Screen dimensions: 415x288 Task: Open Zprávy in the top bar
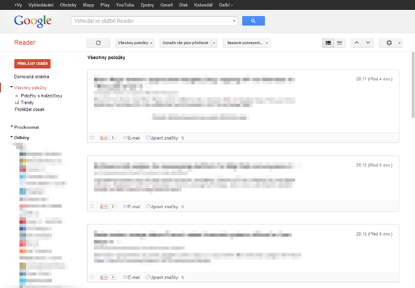click(147, 5)
